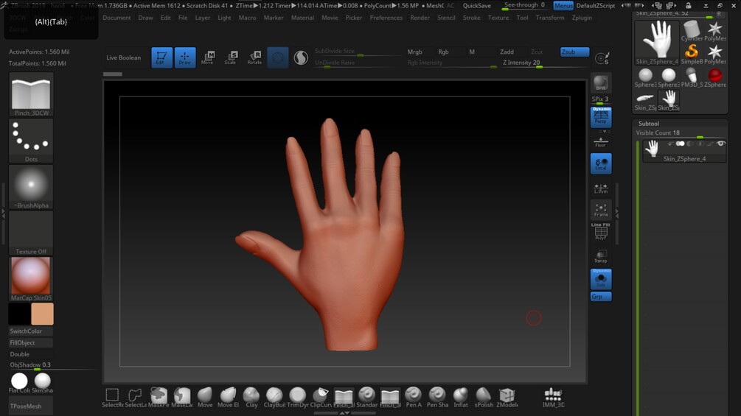Toggle the Floor grid
This screenshot has height=416, width=741.
[x=601, y=141]
